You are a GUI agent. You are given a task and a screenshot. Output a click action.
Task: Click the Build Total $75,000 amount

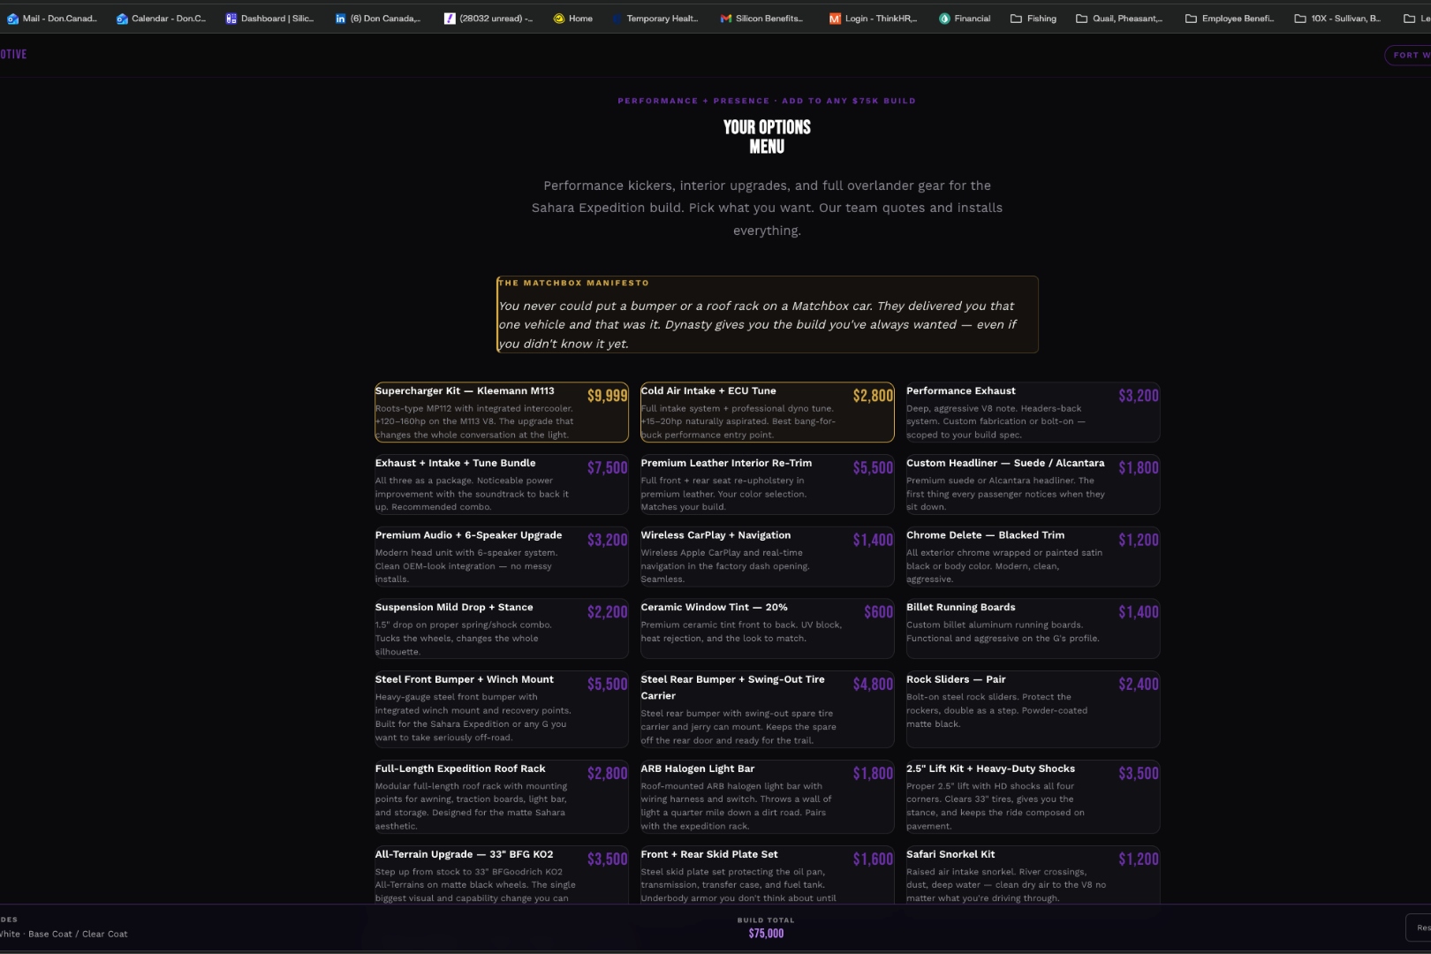click(766, 934)
